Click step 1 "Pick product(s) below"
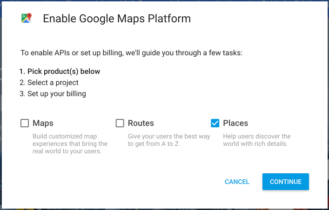This screenshot has width=329, height=210. pos(60,72)
